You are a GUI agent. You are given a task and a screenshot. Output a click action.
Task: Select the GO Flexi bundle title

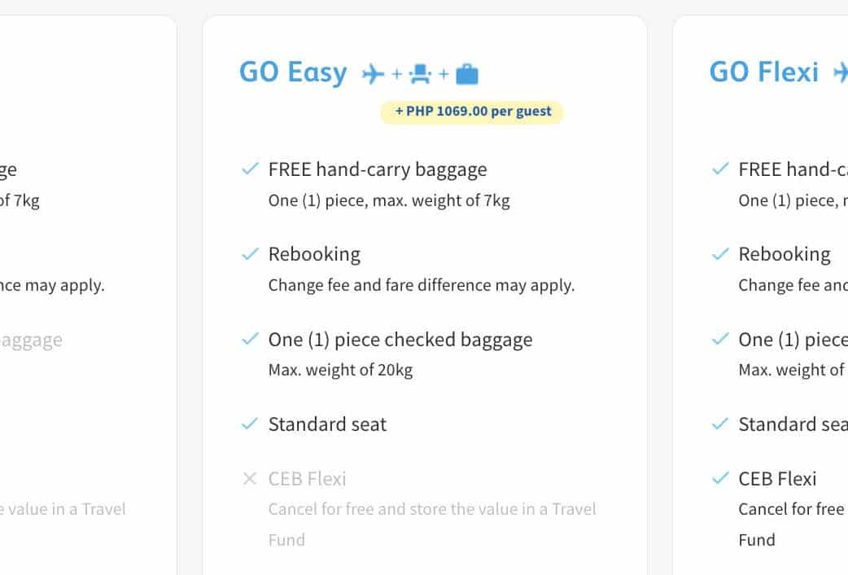click(x=763, y=72)
